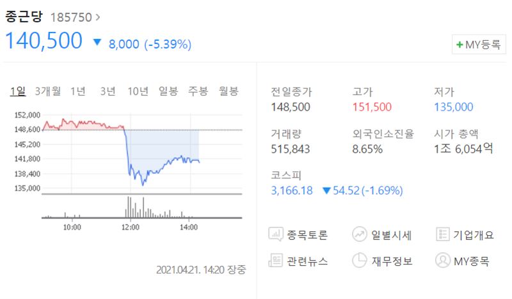Switch chart to 3년 period

(x=108, y=91)
